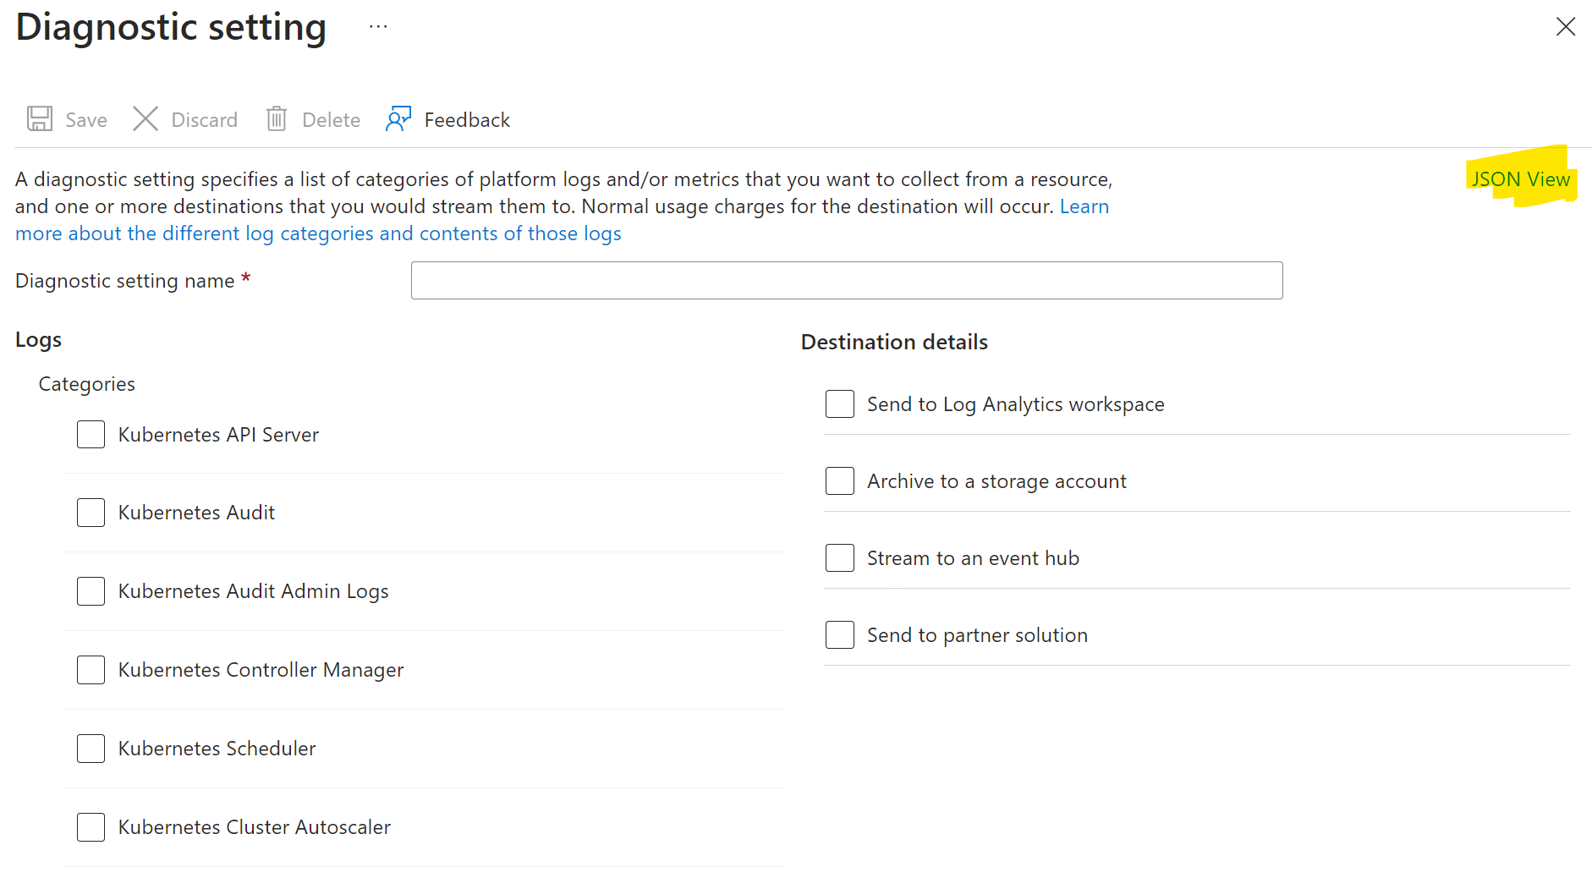Enable Kubernetes API Server logs
1592x878 pixels.
pyautogui.click(x=91, y=435)
